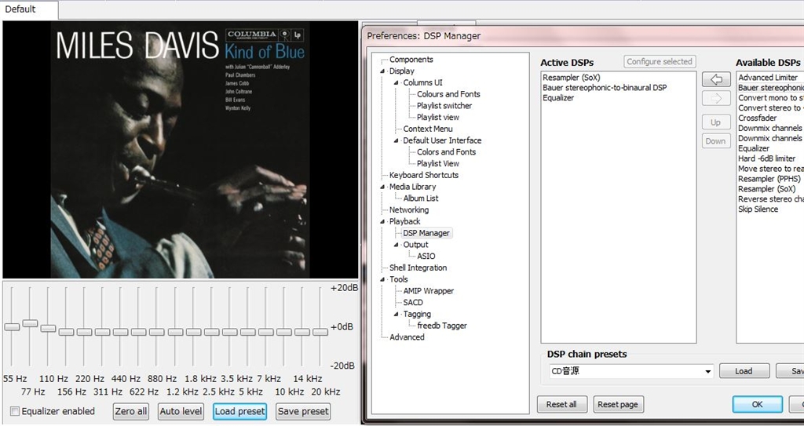
Task: Open Colours and Fonts under Columns UI
Action: [448, 94]
